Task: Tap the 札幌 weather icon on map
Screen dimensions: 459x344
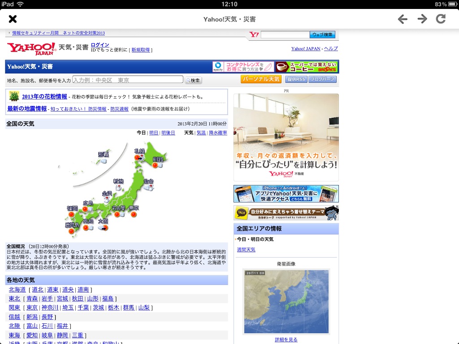Action: [x=139, y=158]
